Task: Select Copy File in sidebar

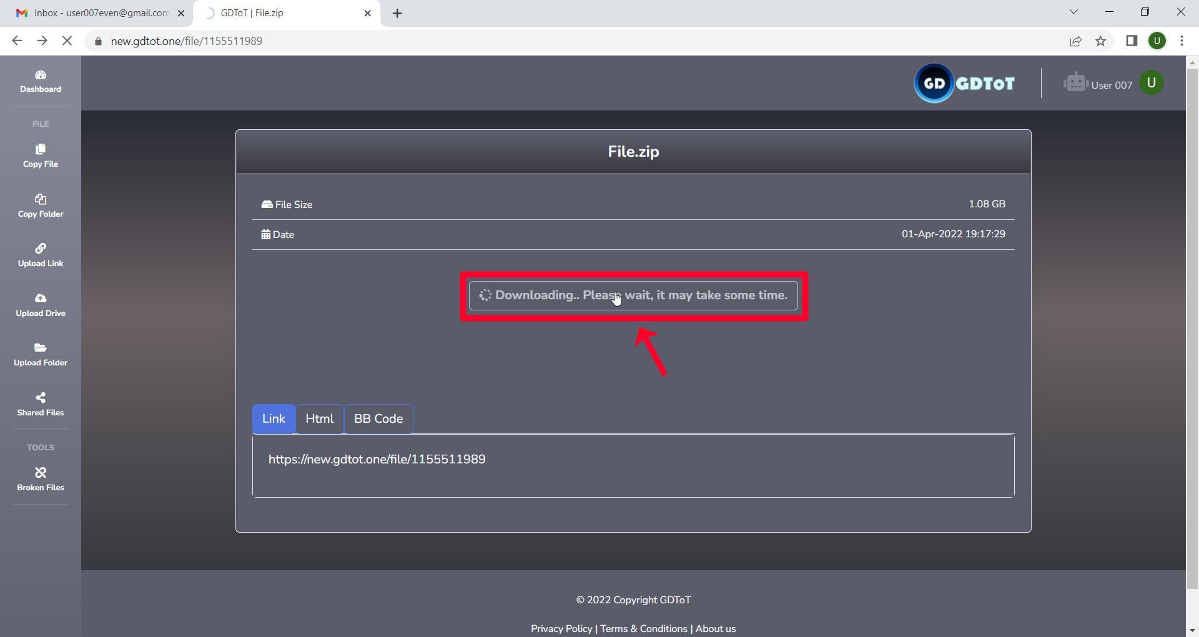Action: coord(41,156)
